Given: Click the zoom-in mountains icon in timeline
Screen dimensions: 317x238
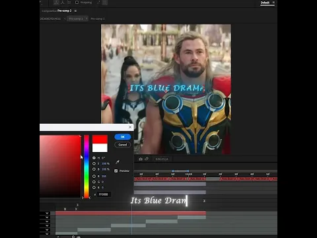Looking at the screenshot, I should [79, 237].
